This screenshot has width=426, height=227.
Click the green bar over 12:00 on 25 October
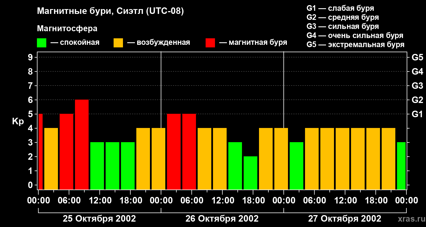[x=97, y=166]
